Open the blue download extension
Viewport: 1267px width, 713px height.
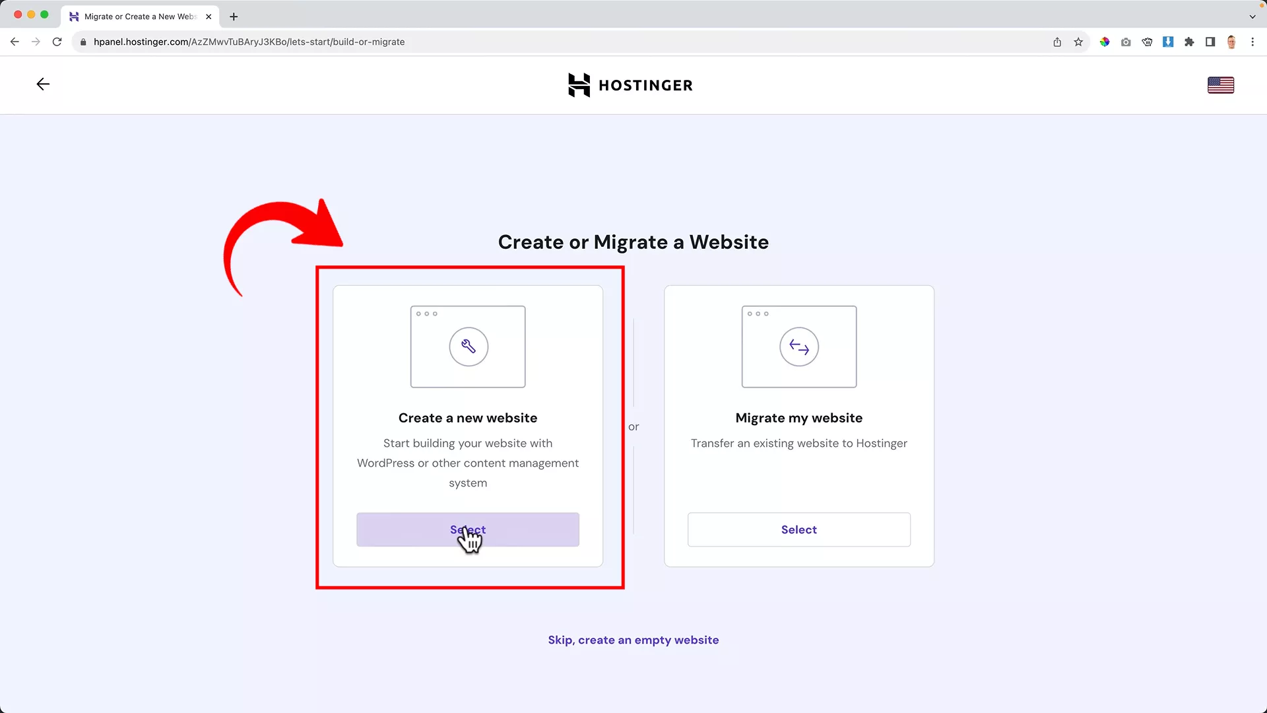(1168, 42)
